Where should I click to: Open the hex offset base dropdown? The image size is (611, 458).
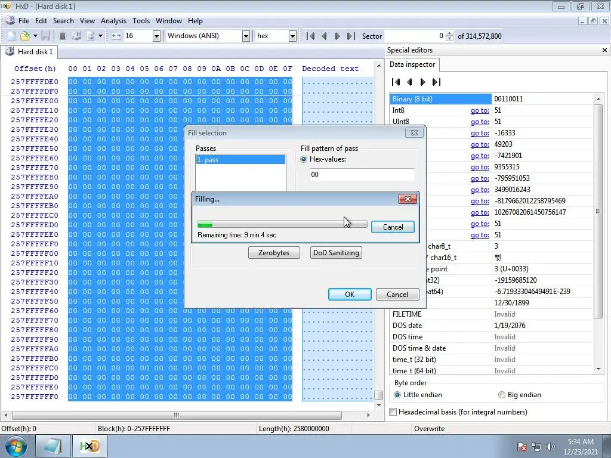pos(292,36)
